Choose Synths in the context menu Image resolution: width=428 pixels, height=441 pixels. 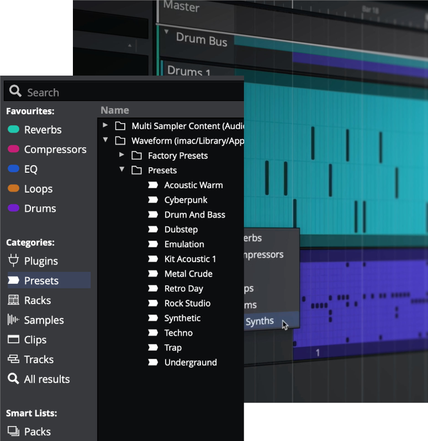click(260, 321)
